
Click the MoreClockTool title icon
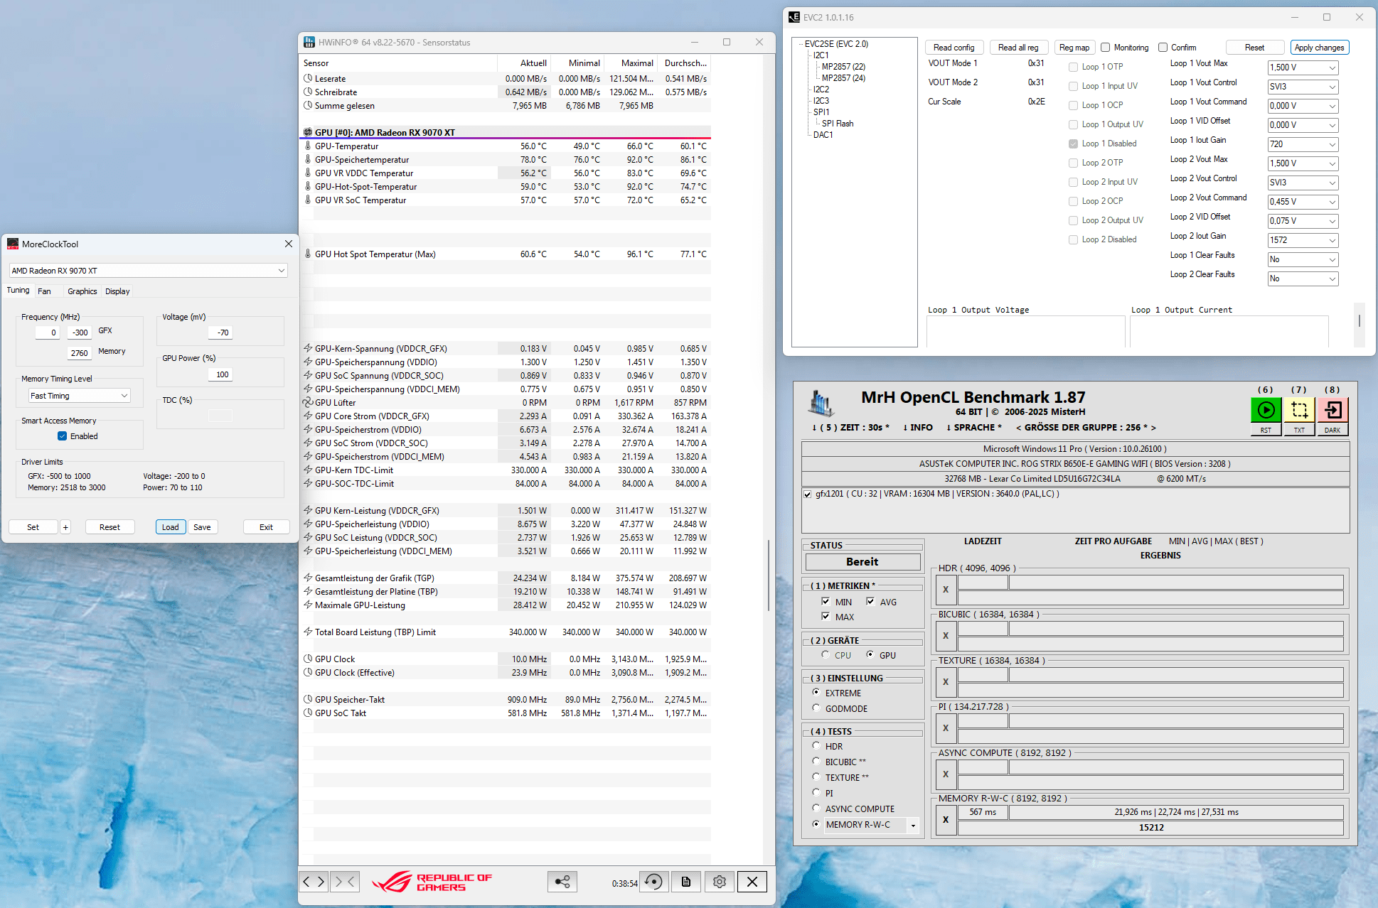[x=13, y=244]
